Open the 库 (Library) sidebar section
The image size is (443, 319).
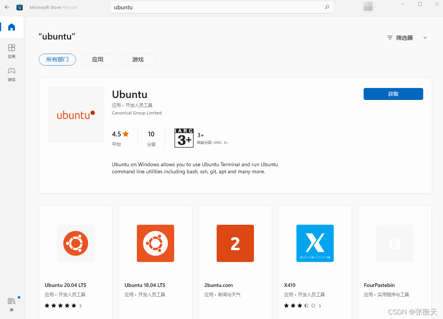coord(12,304)
